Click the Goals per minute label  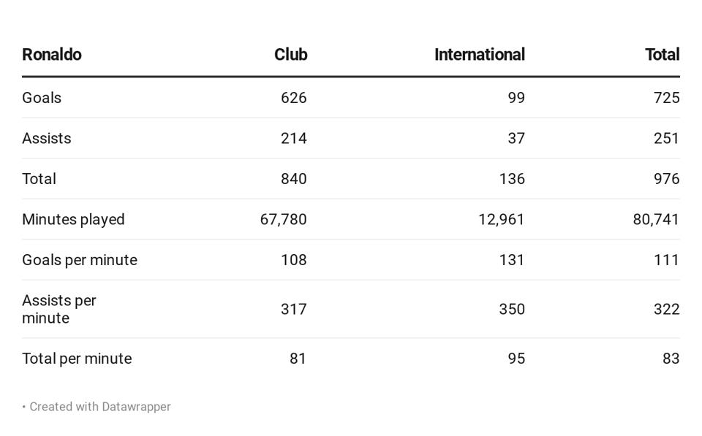(x=80, y=260)
